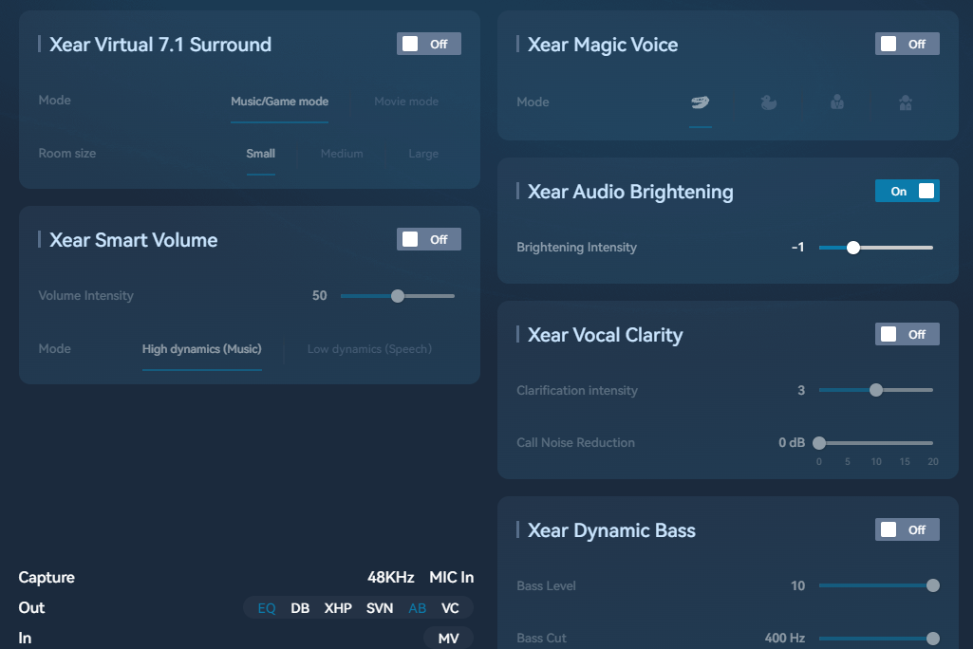Click the Clarification intensity value 3
Viewport: 973px width, 649px height.
(801, 390)
